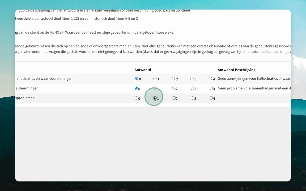306x191 pixels.
Task: Select option 1 in the sproblemen row
Action: (x=155, y=98)
